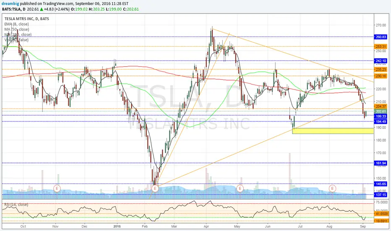
Task: Click the 137.15 price level label
Action: pos(381,194)
